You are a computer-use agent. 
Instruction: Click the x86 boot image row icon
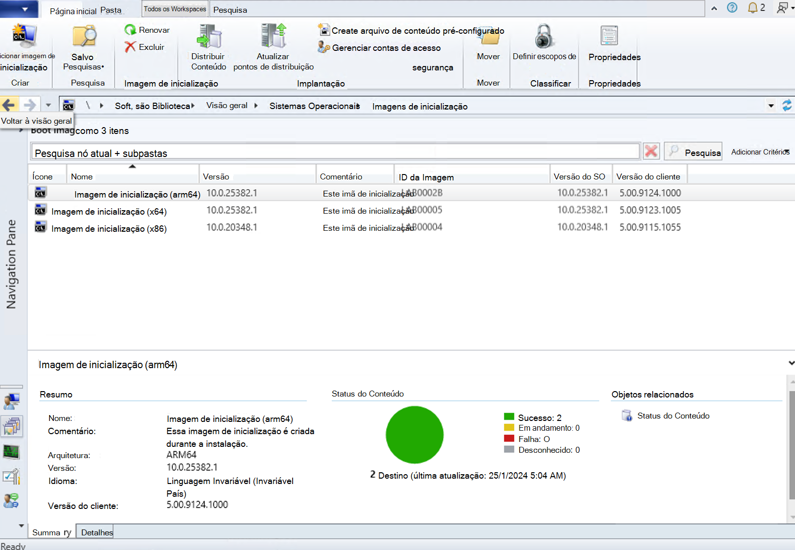tap(41, 227)
